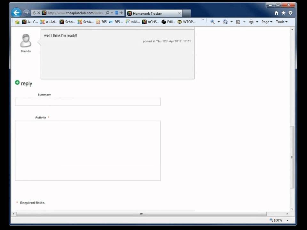Open the zoom level dropdown arrow in status bar
The height and width of the screenshot is (230, 307).
pos(287,220)
